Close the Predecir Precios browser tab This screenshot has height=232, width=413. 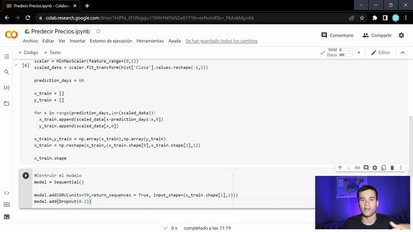tap(75, 6)
